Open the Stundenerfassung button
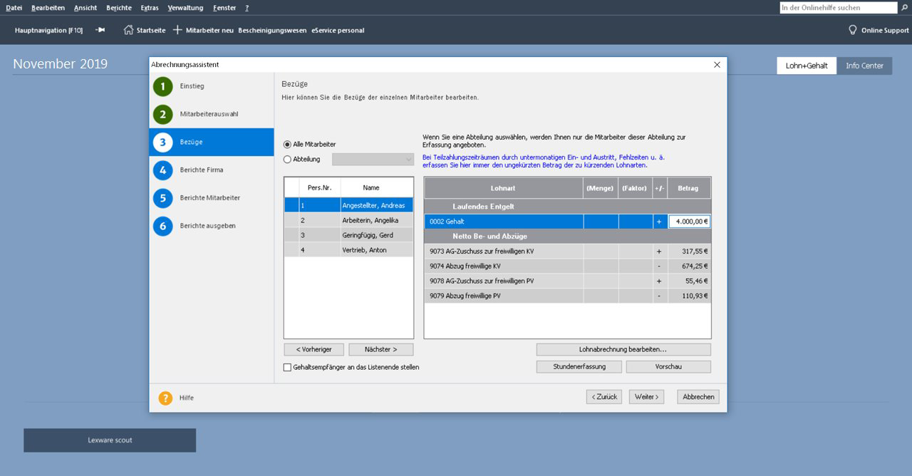This screenshot has height=476, width=912. click(x=579, y=367)
